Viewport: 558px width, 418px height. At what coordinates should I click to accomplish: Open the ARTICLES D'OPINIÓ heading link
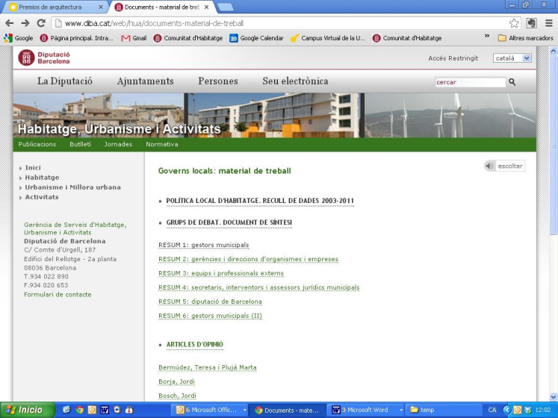[x=195, y=344]
